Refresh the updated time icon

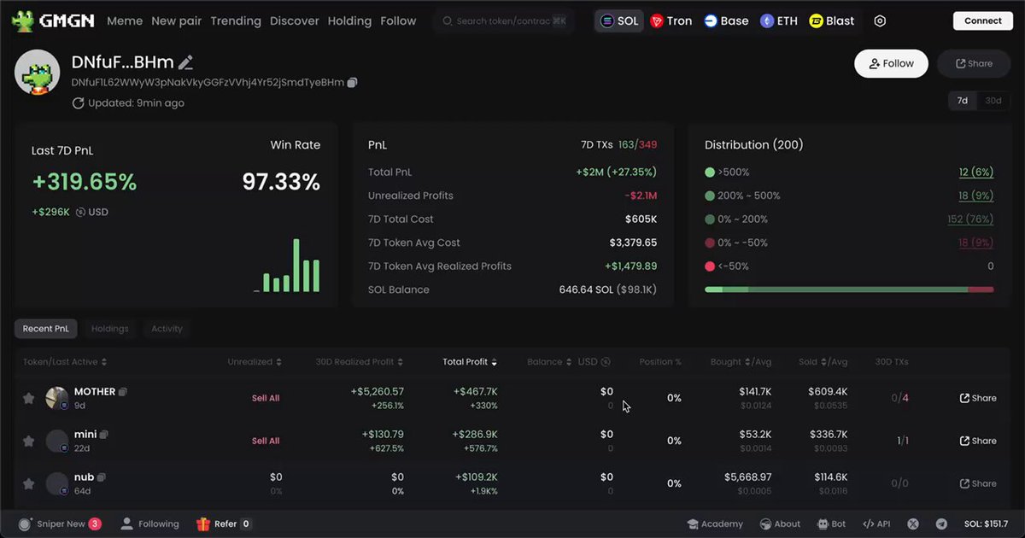coord(78,103)
